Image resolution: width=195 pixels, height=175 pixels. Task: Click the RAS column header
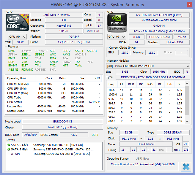[150, 84]
